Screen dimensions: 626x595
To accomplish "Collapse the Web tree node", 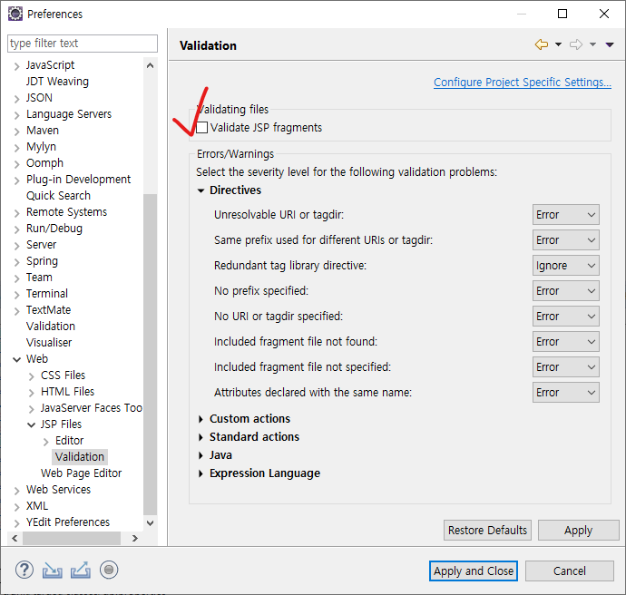I will coord(16,359).
